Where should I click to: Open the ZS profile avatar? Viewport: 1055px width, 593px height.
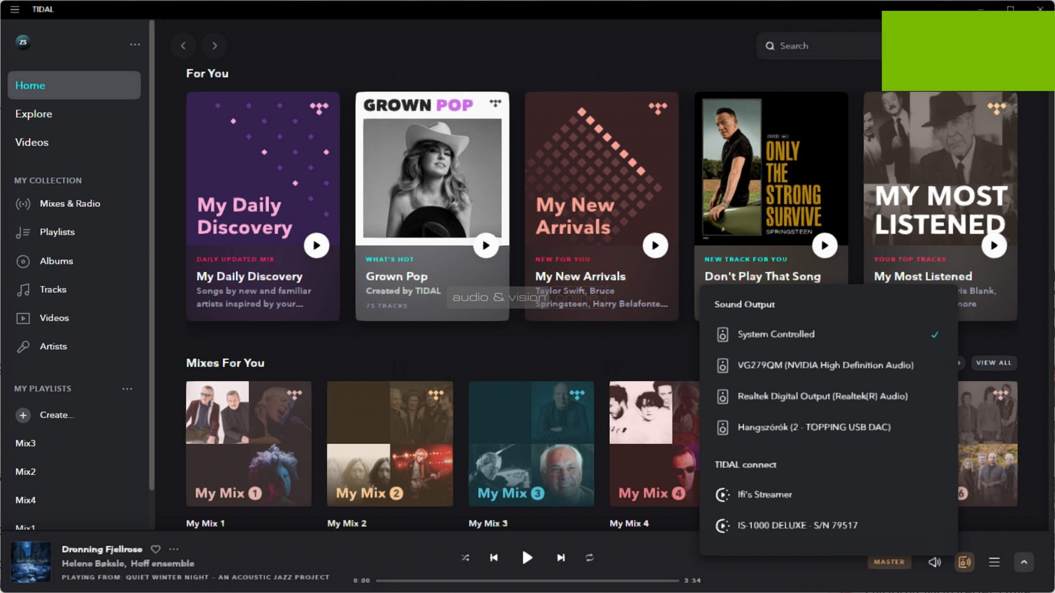(x=23, y=42)
